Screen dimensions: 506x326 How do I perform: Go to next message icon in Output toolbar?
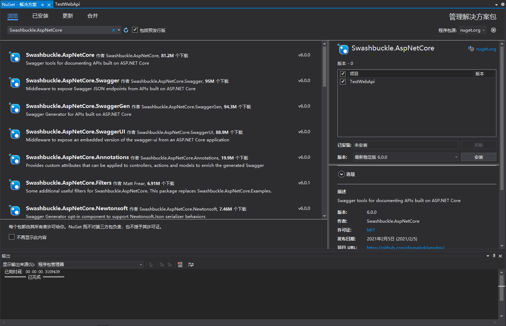(170, 265)
